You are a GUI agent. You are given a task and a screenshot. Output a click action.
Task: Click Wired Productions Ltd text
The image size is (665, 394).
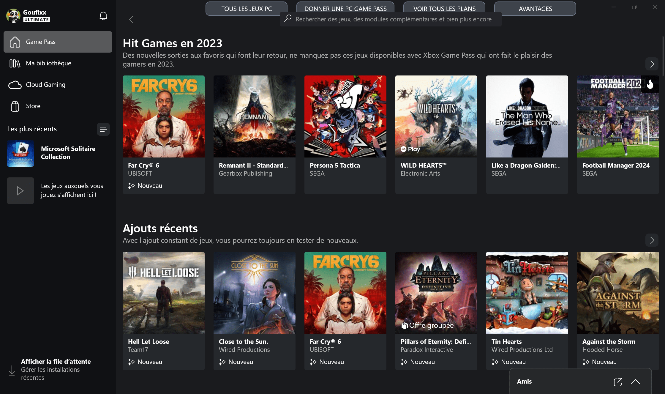(522, 350)
